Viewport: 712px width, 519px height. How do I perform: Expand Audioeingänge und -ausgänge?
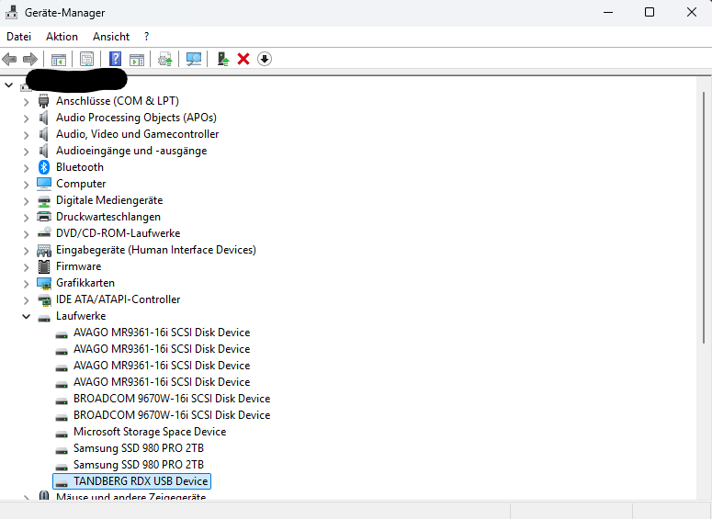click(x=26, y=152)
